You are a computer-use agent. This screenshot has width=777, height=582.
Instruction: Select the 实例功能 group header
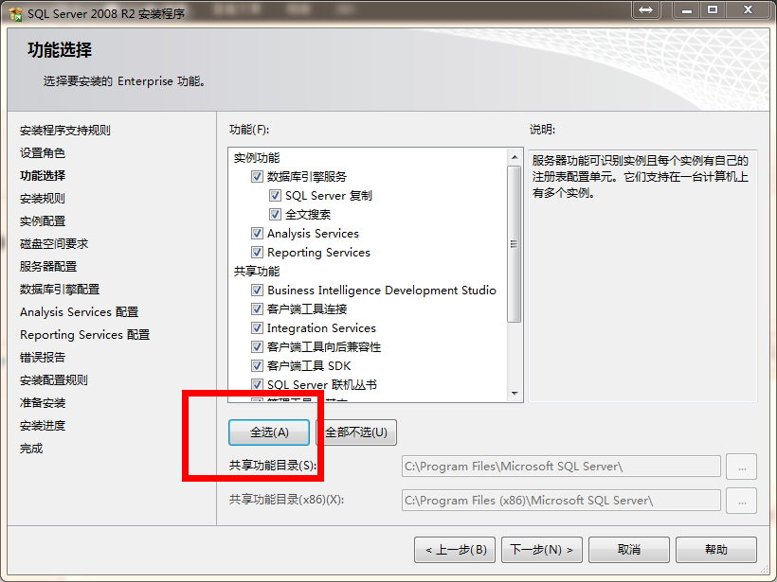click(x=257, y=158)
